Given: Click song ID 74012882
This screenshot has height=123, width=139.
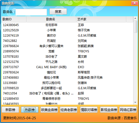Looking at the screenshot, I should coord(10,41).
